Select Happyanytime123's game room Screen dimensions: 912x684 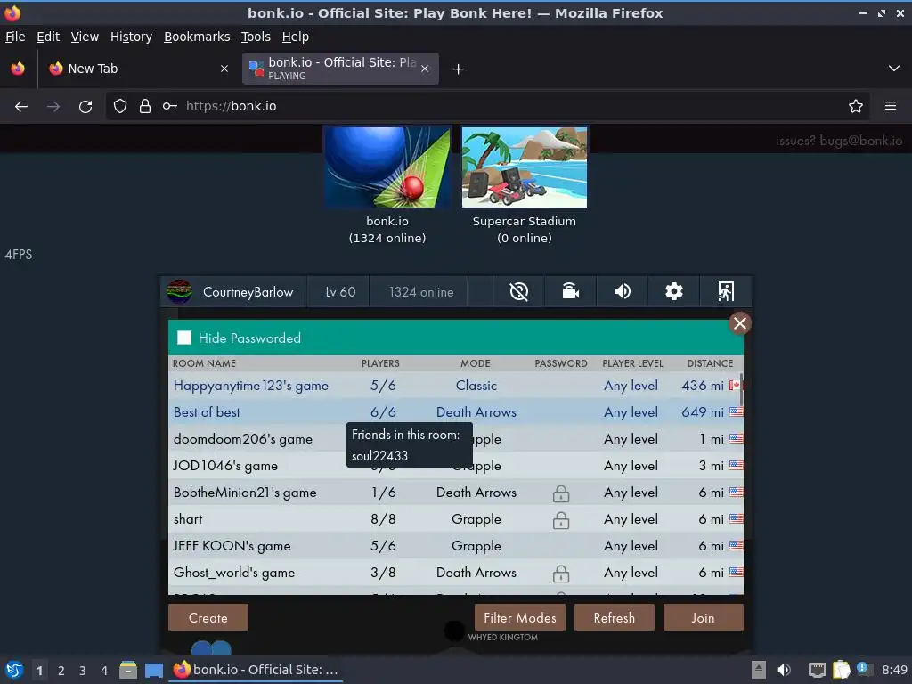pyautogui.click(x=456, y=385)
